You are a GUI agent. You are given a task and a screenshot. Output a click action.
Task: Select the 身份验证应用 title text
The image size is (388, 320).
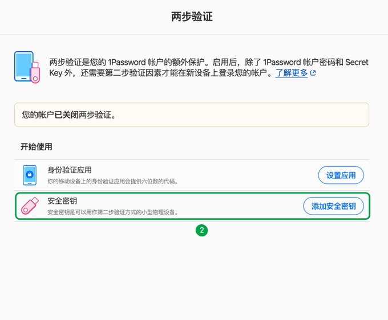70,170
